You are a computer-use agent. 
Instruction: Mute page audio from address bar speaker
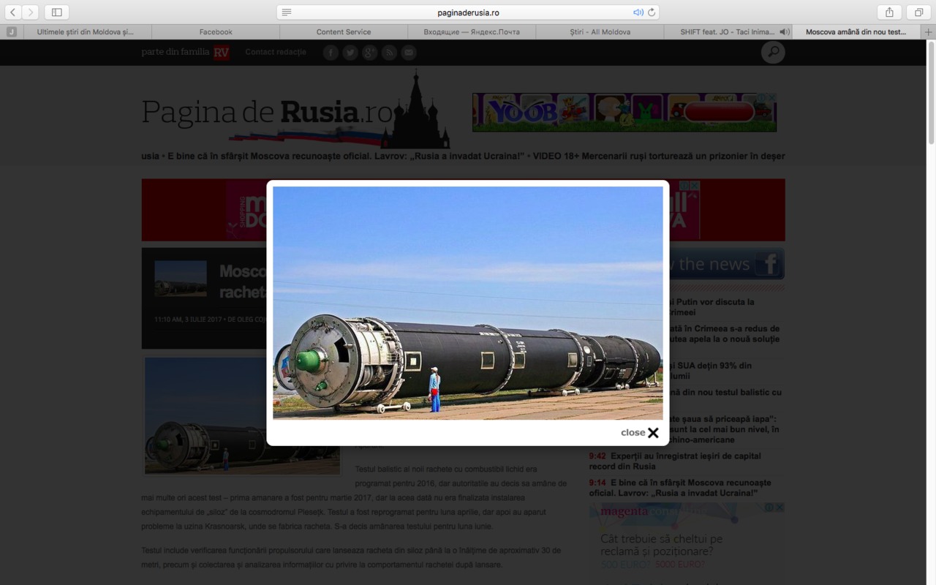point(638,12)
